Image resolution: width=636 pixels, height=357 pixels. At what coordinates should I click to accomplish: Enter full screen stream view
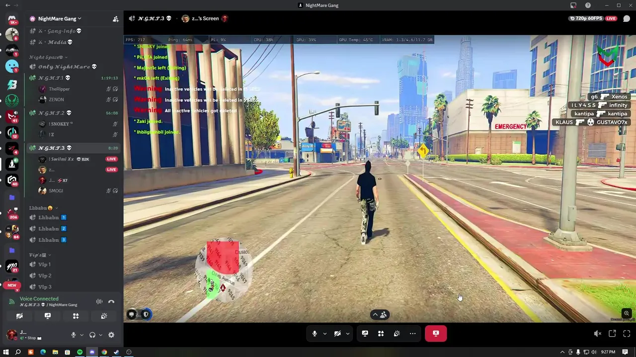627,334
